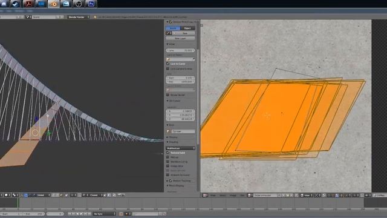
Task: Click 3D Cursor X location field
Action: pyautogui.click(x=181, y=111)
